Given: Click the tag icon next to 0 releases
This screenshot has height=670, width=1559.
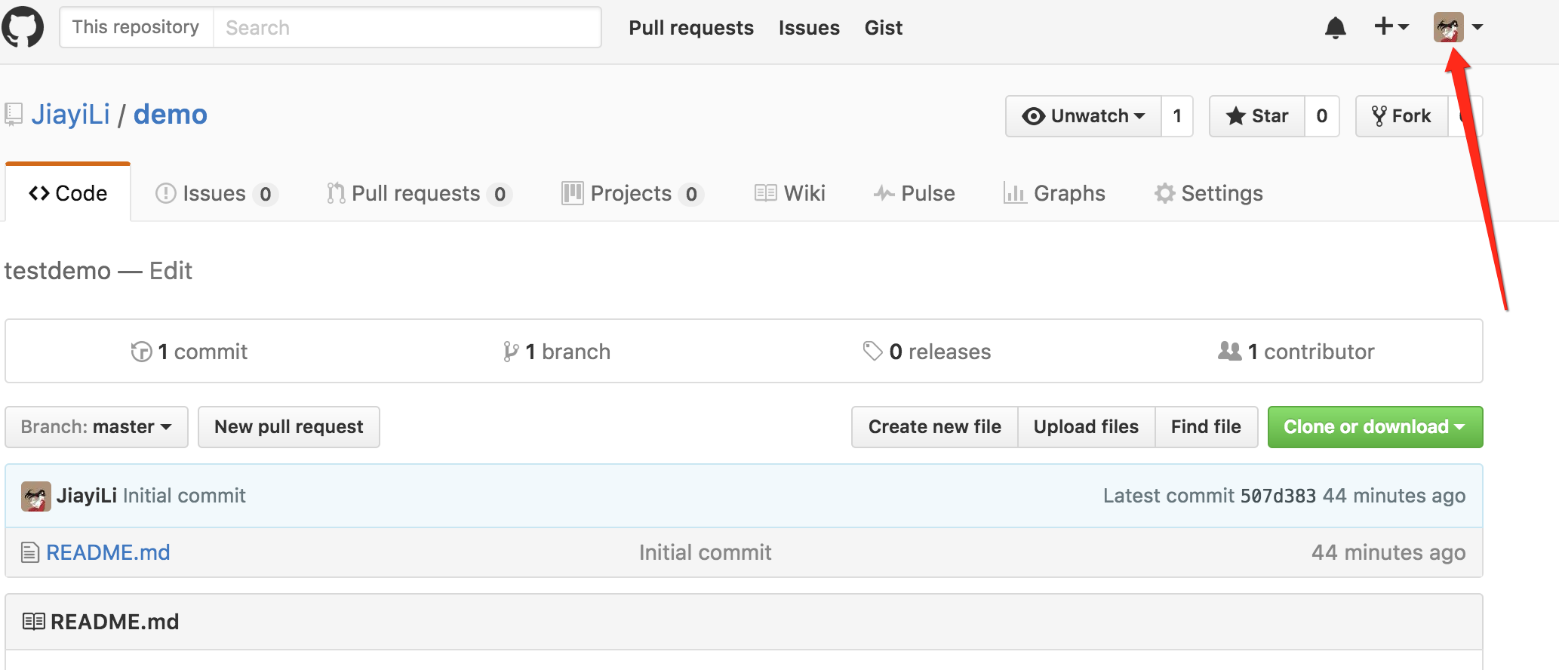Looking at the screenshot, I should [872, 351].
